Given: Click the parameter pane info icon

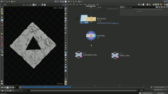Looking at the screenshot, I should pos(165,7).
